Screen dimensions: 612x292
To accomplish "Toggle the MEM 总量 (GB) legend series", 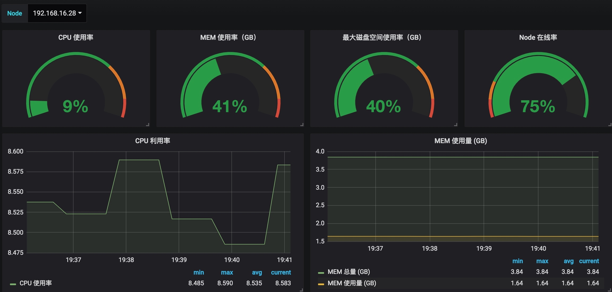I will 348,272.
